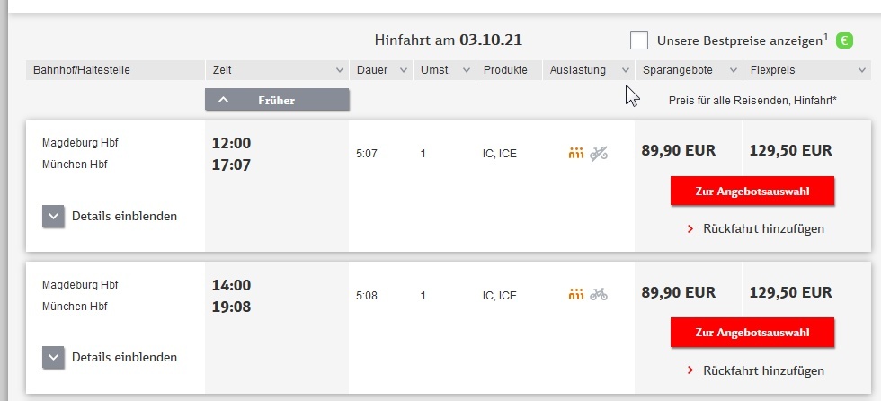Image resolution: width=881 pixels, height=401 pixels.
Task: Show earlier connections with Früher button
Action: pos(277,100)
